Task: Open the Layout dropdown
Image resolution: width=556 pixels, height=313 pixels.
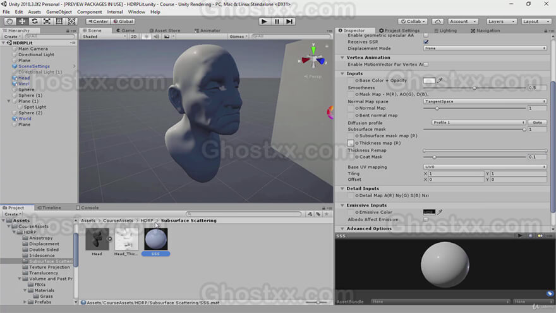Action: point(535,21)
